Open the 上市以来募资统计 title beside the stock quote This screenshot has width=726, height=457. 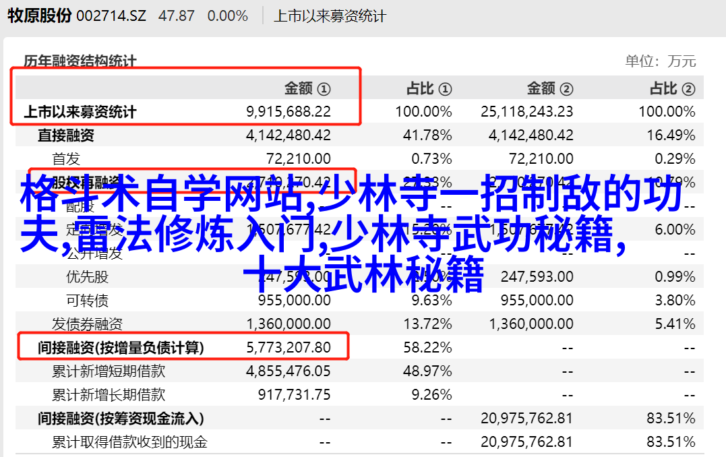(330, 16)
